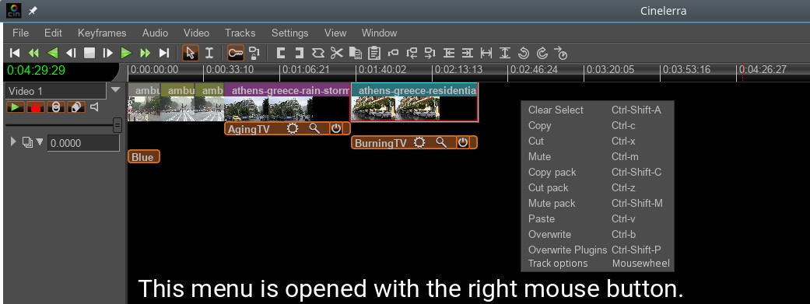810x304 pixels.
Task: Jump to the end of the timeline
Action: click(163, 53)
